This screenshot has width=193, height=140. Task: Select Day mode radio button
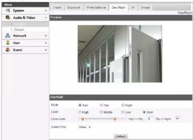click(x=101, y=105)
